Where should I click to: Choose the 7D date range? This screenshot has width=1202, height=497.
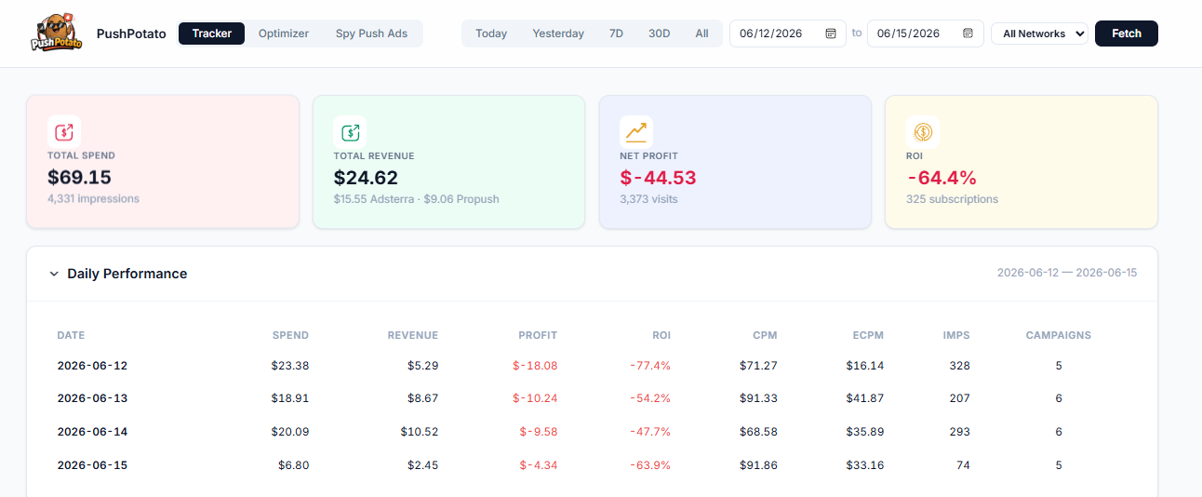[x=616, y=34]
